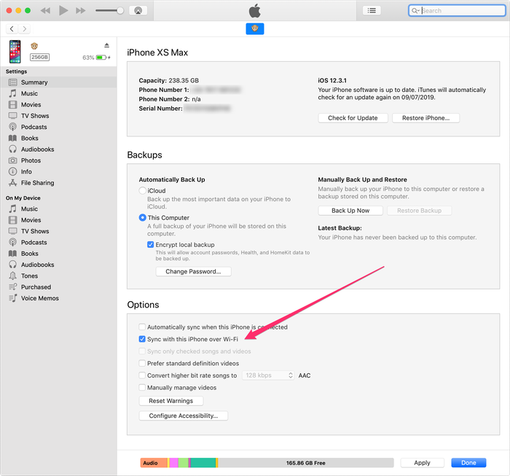510x476 pixels.
Task: Click the blue device button at top
Action: (x=255, y=28)
